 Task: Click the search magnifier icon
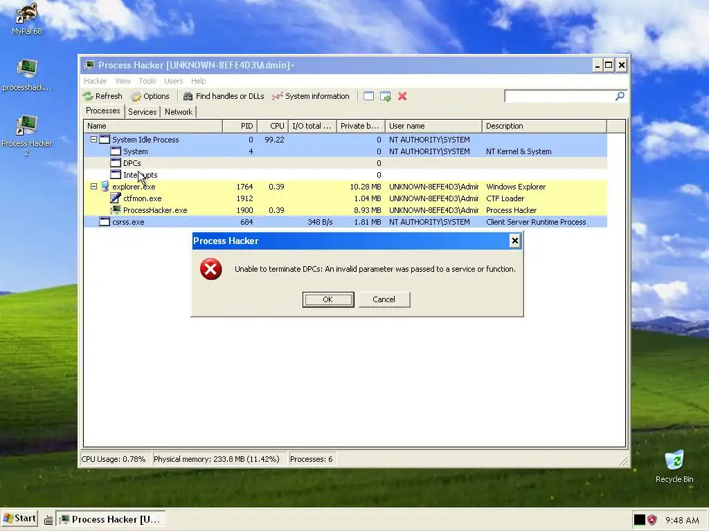click(620, 95)
